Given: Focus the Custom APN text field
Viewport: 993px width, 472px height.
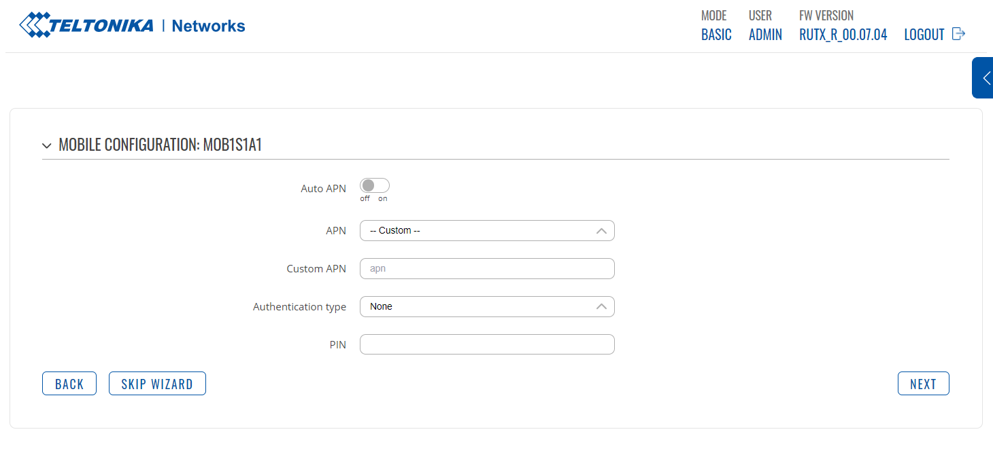Looking at the screenshot, I should click(x=486, y=269).
